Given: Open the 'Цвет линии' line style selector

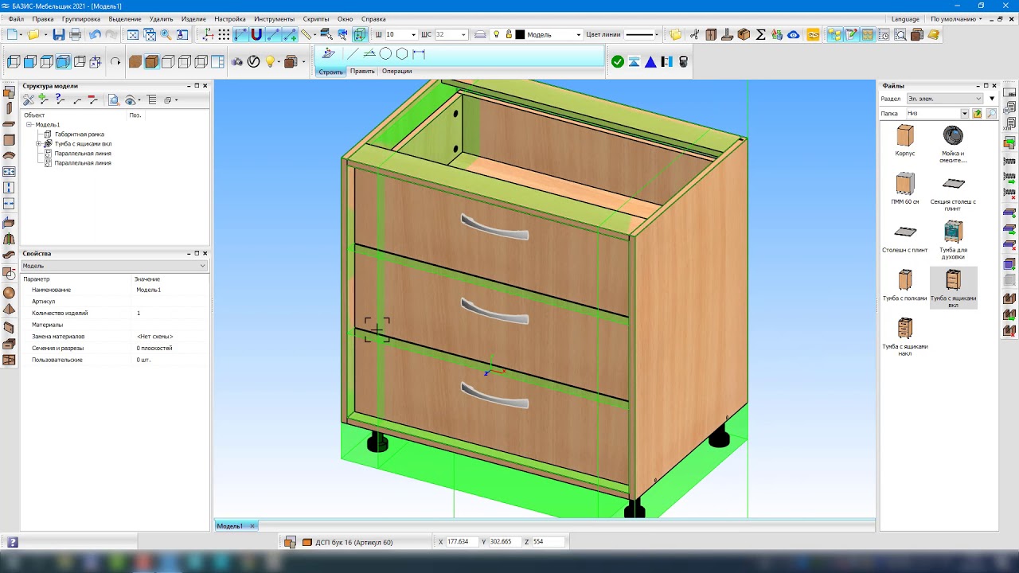Looking at the screenshot, I should click(642, 34).
